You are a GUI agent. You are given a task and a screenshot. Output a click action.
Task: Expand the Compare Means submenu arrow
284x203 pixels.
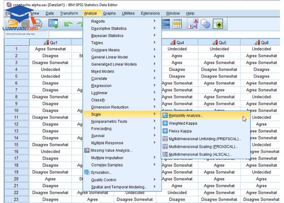155,50
